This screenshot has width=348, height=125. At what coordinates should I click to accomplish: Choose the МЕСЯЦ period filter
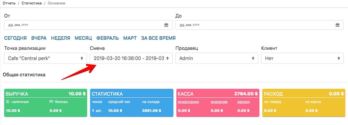tap(83, 38)
